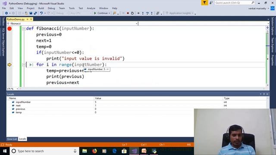
Task: Open the SQL Server Object Explorer tab
Action: (3, 42)
